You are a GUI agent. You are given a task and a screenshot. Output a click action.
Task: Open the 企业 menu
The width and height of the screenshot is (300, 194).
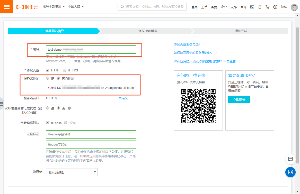[224, 7]
